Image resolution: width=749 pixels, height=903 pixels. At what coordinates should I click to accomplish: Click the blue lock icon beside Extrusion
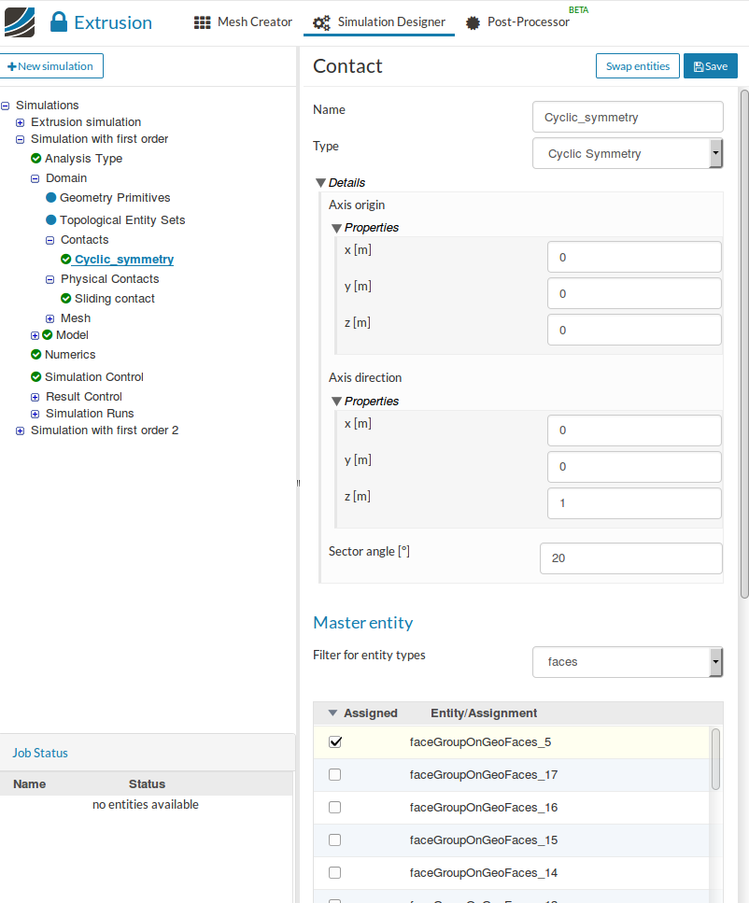[59, 23]
